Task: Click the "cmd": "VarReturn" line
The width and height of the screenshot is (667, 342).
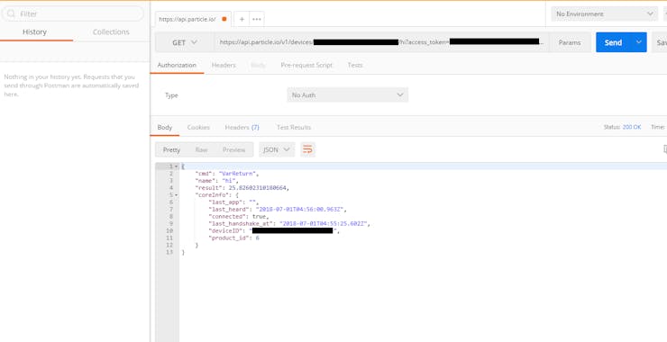Action: click(x=227, y=174)
